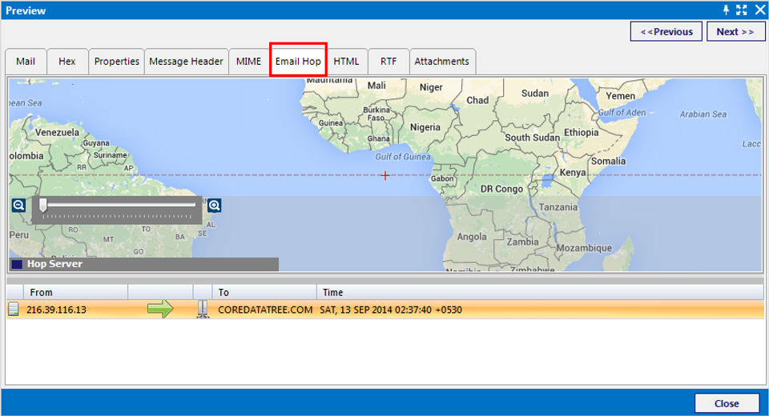
Task: Pin the Preview window
Action: click(x=726, y=10)
